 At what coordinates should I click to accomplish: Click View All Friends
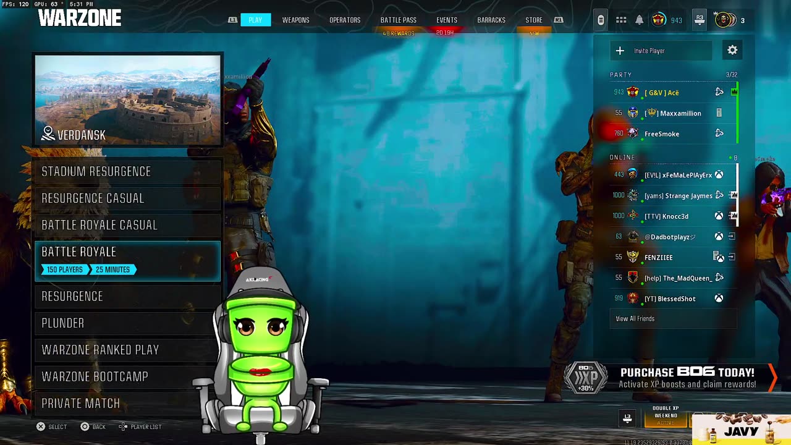click(673, 319)
